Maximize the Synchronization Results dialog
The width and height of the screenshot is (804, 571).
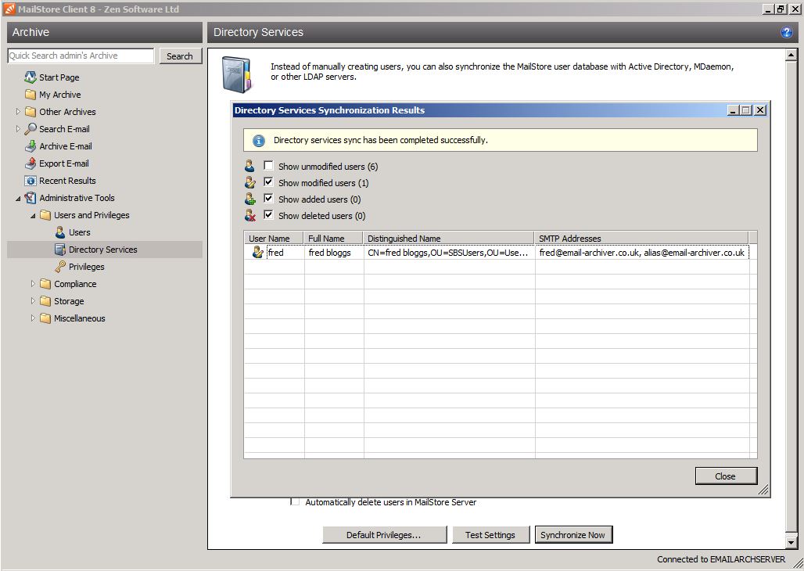pos(747,110)
